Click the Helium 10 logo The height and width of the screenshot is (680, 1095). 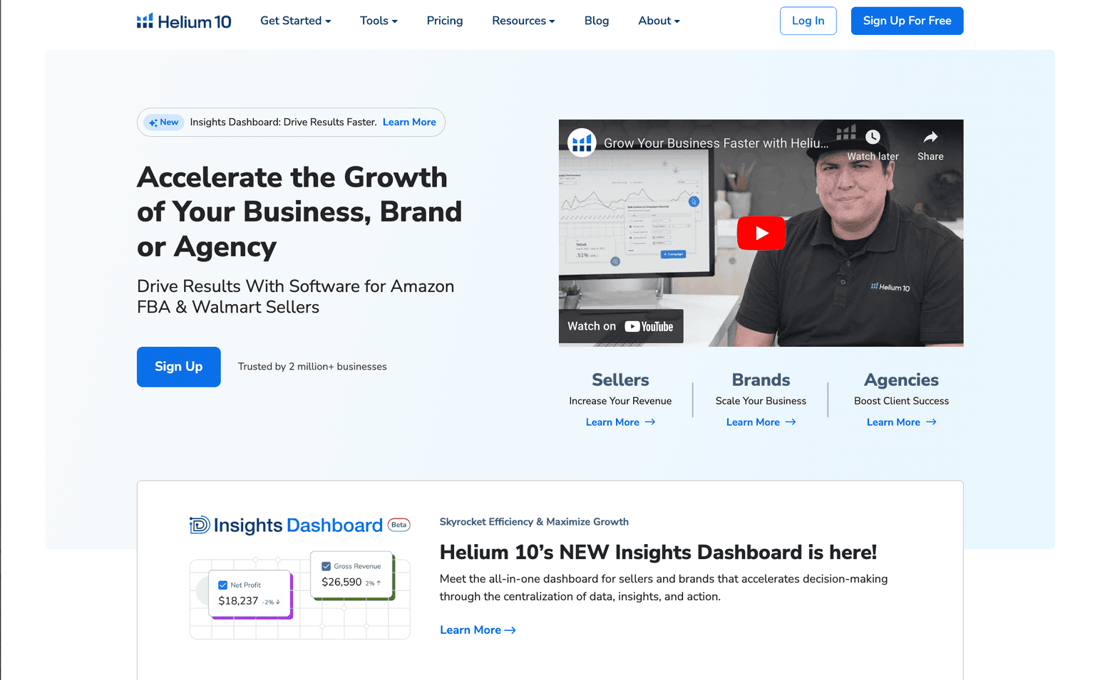point(184,21)
